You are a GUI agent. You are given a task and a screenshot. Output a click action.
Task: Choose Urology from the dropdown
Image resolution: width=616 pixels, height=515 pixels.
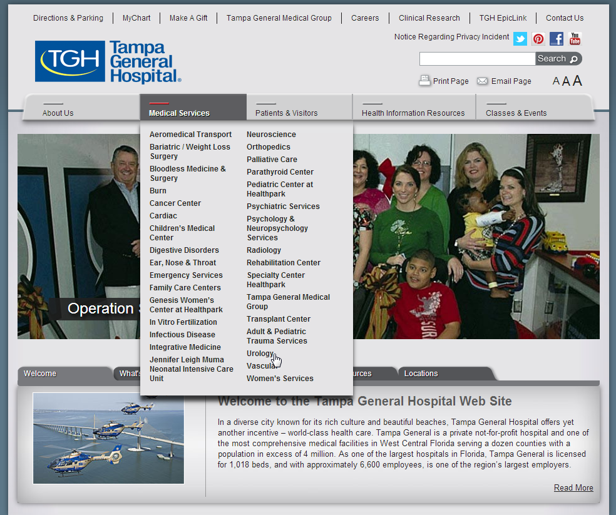[x=260, y=354]
